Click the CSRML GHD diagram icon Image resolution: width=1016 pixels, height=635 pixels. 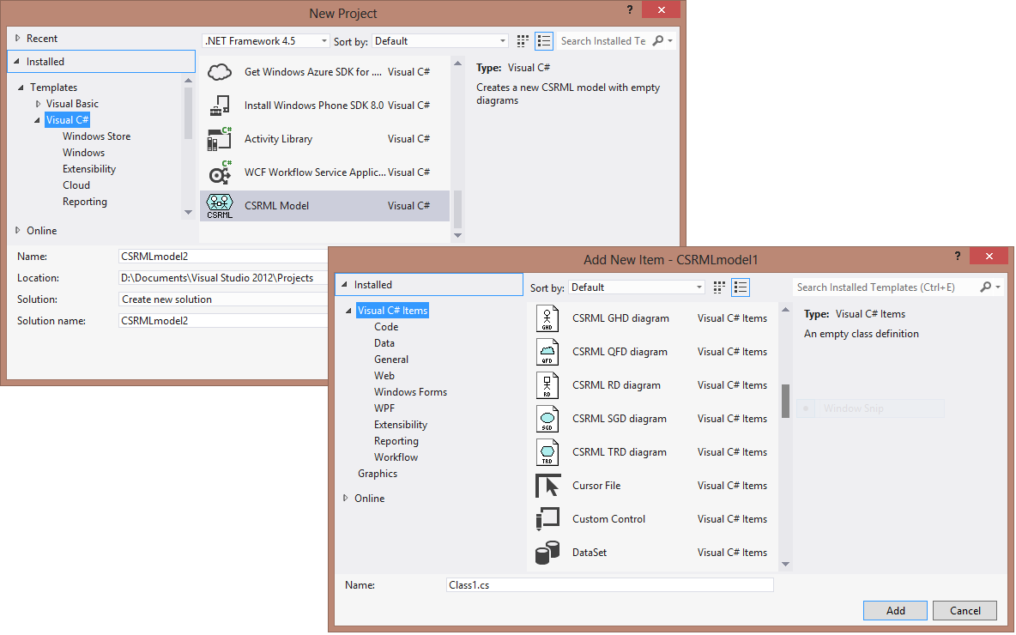tap(547, 318)
